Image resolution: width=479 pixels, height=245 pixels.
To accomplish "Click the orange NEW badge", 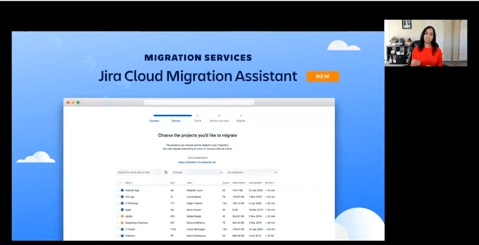I will tap(322, 77).
